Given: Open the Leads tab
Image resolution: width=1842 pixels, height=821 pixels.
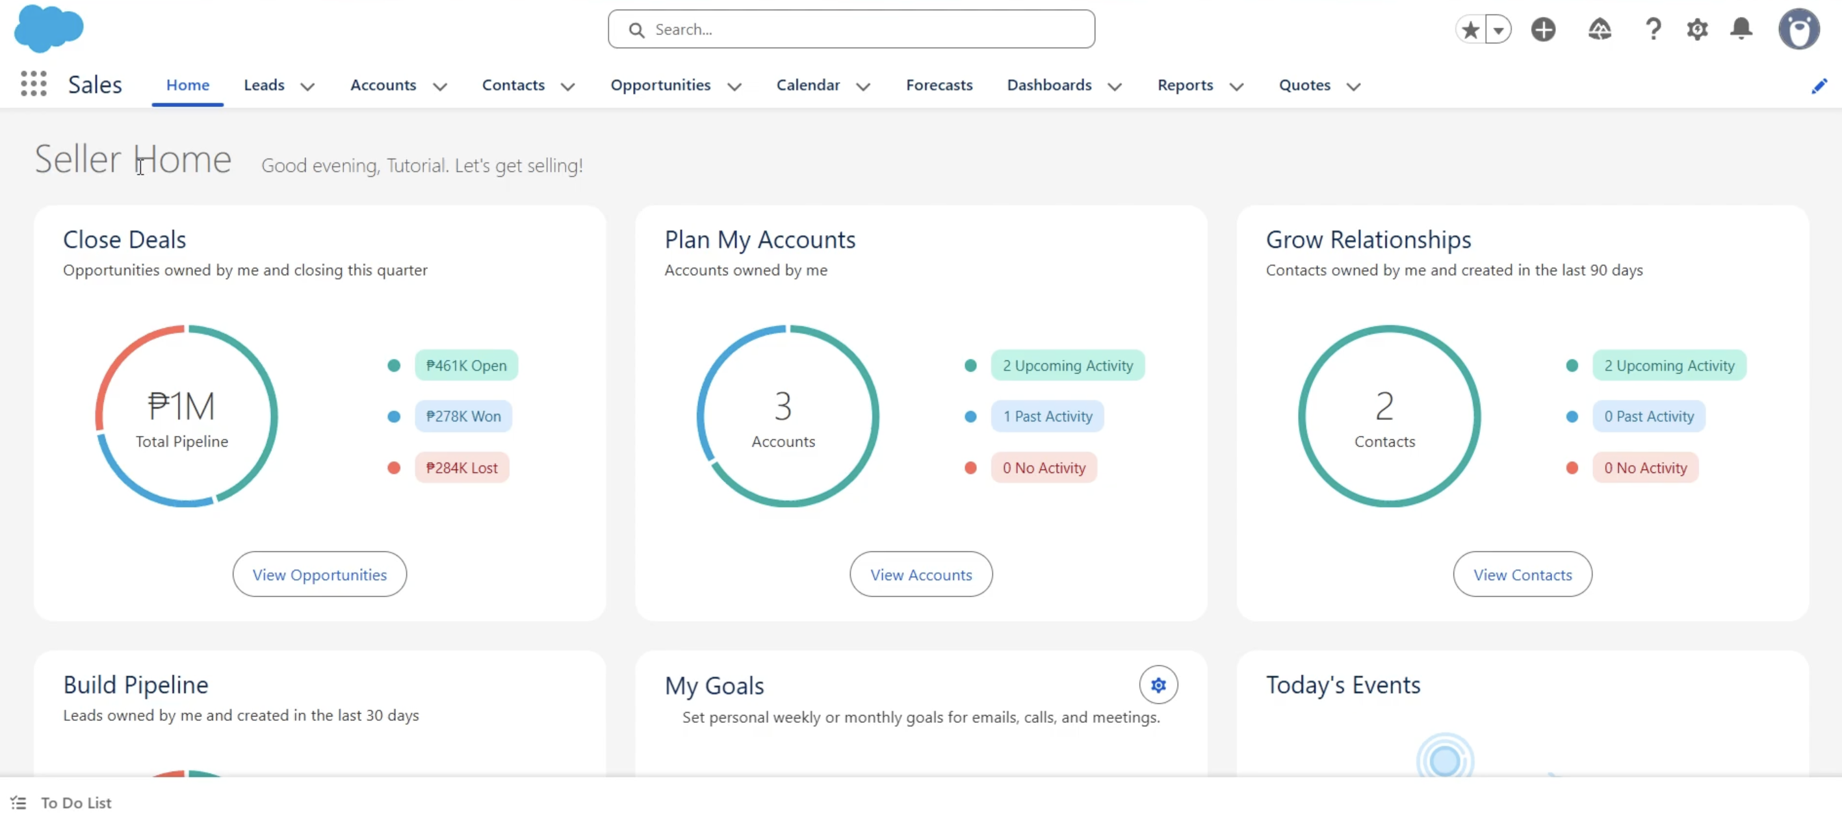Looking at the screenshot, I should coord(264,85).
